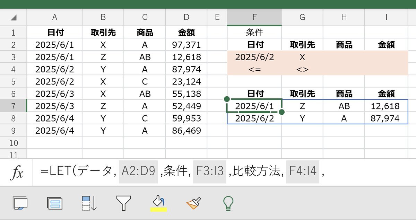416x220 pixels.
Task: Select result cell I7 showing 12,618
Action: tap(386, 106)
